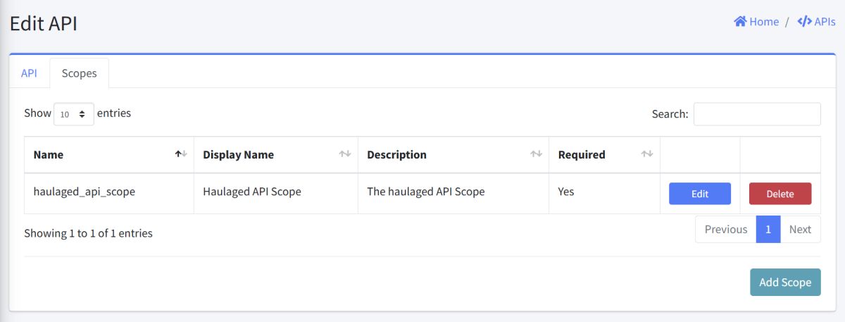Viewport: 845px width, 322px height.
Task: Select the Scopes tab
Action: pos(79,73)
